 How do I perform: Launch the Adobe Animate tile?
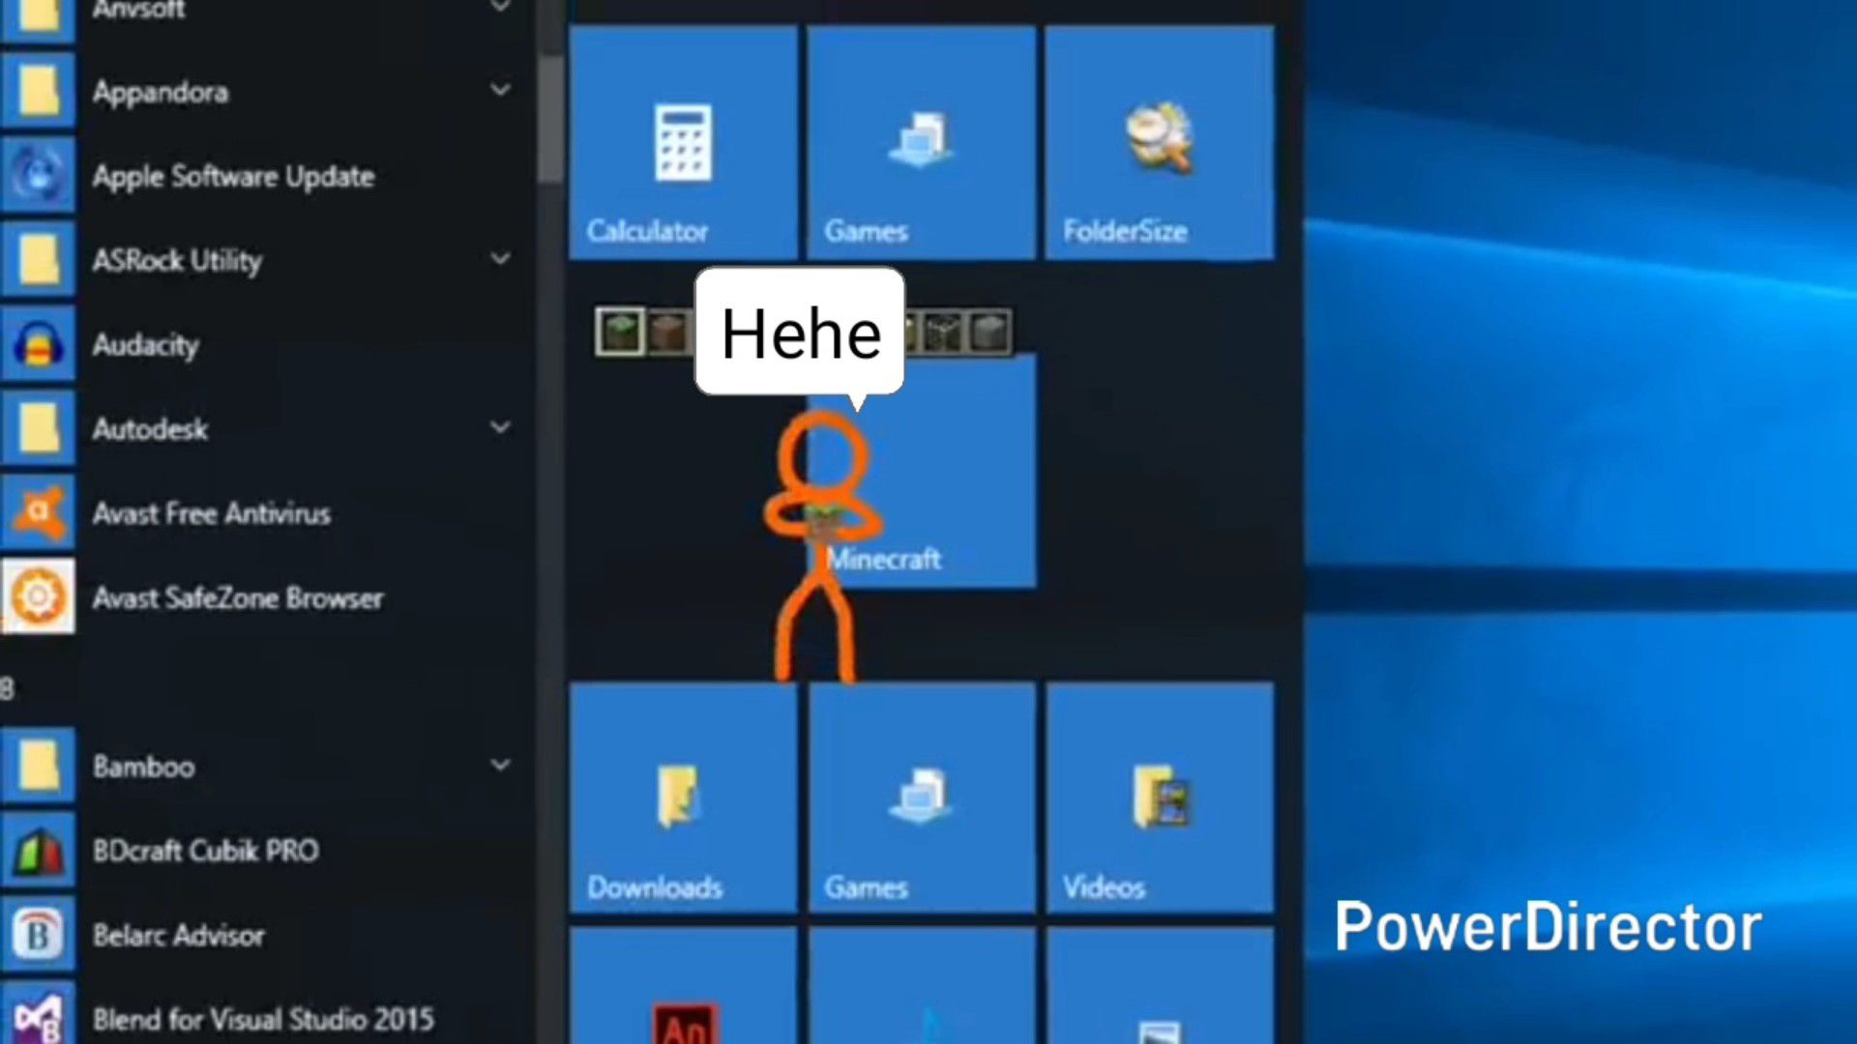[683, 986]
